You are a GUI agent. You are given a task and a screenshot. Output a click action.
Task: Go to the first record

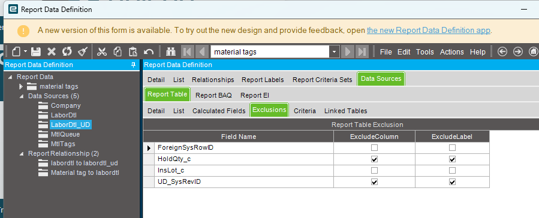(x=187, y=52)
